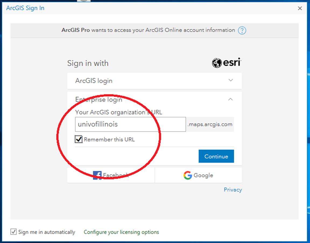Open Configure your licensing options link
Image resolution: width=310 pixels, height=243 pixels.
click(x=121, y=232)
